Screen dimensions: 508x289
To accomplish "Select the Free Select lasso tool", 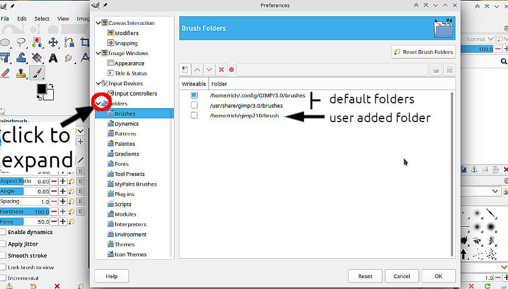I will tap(21, 42).
